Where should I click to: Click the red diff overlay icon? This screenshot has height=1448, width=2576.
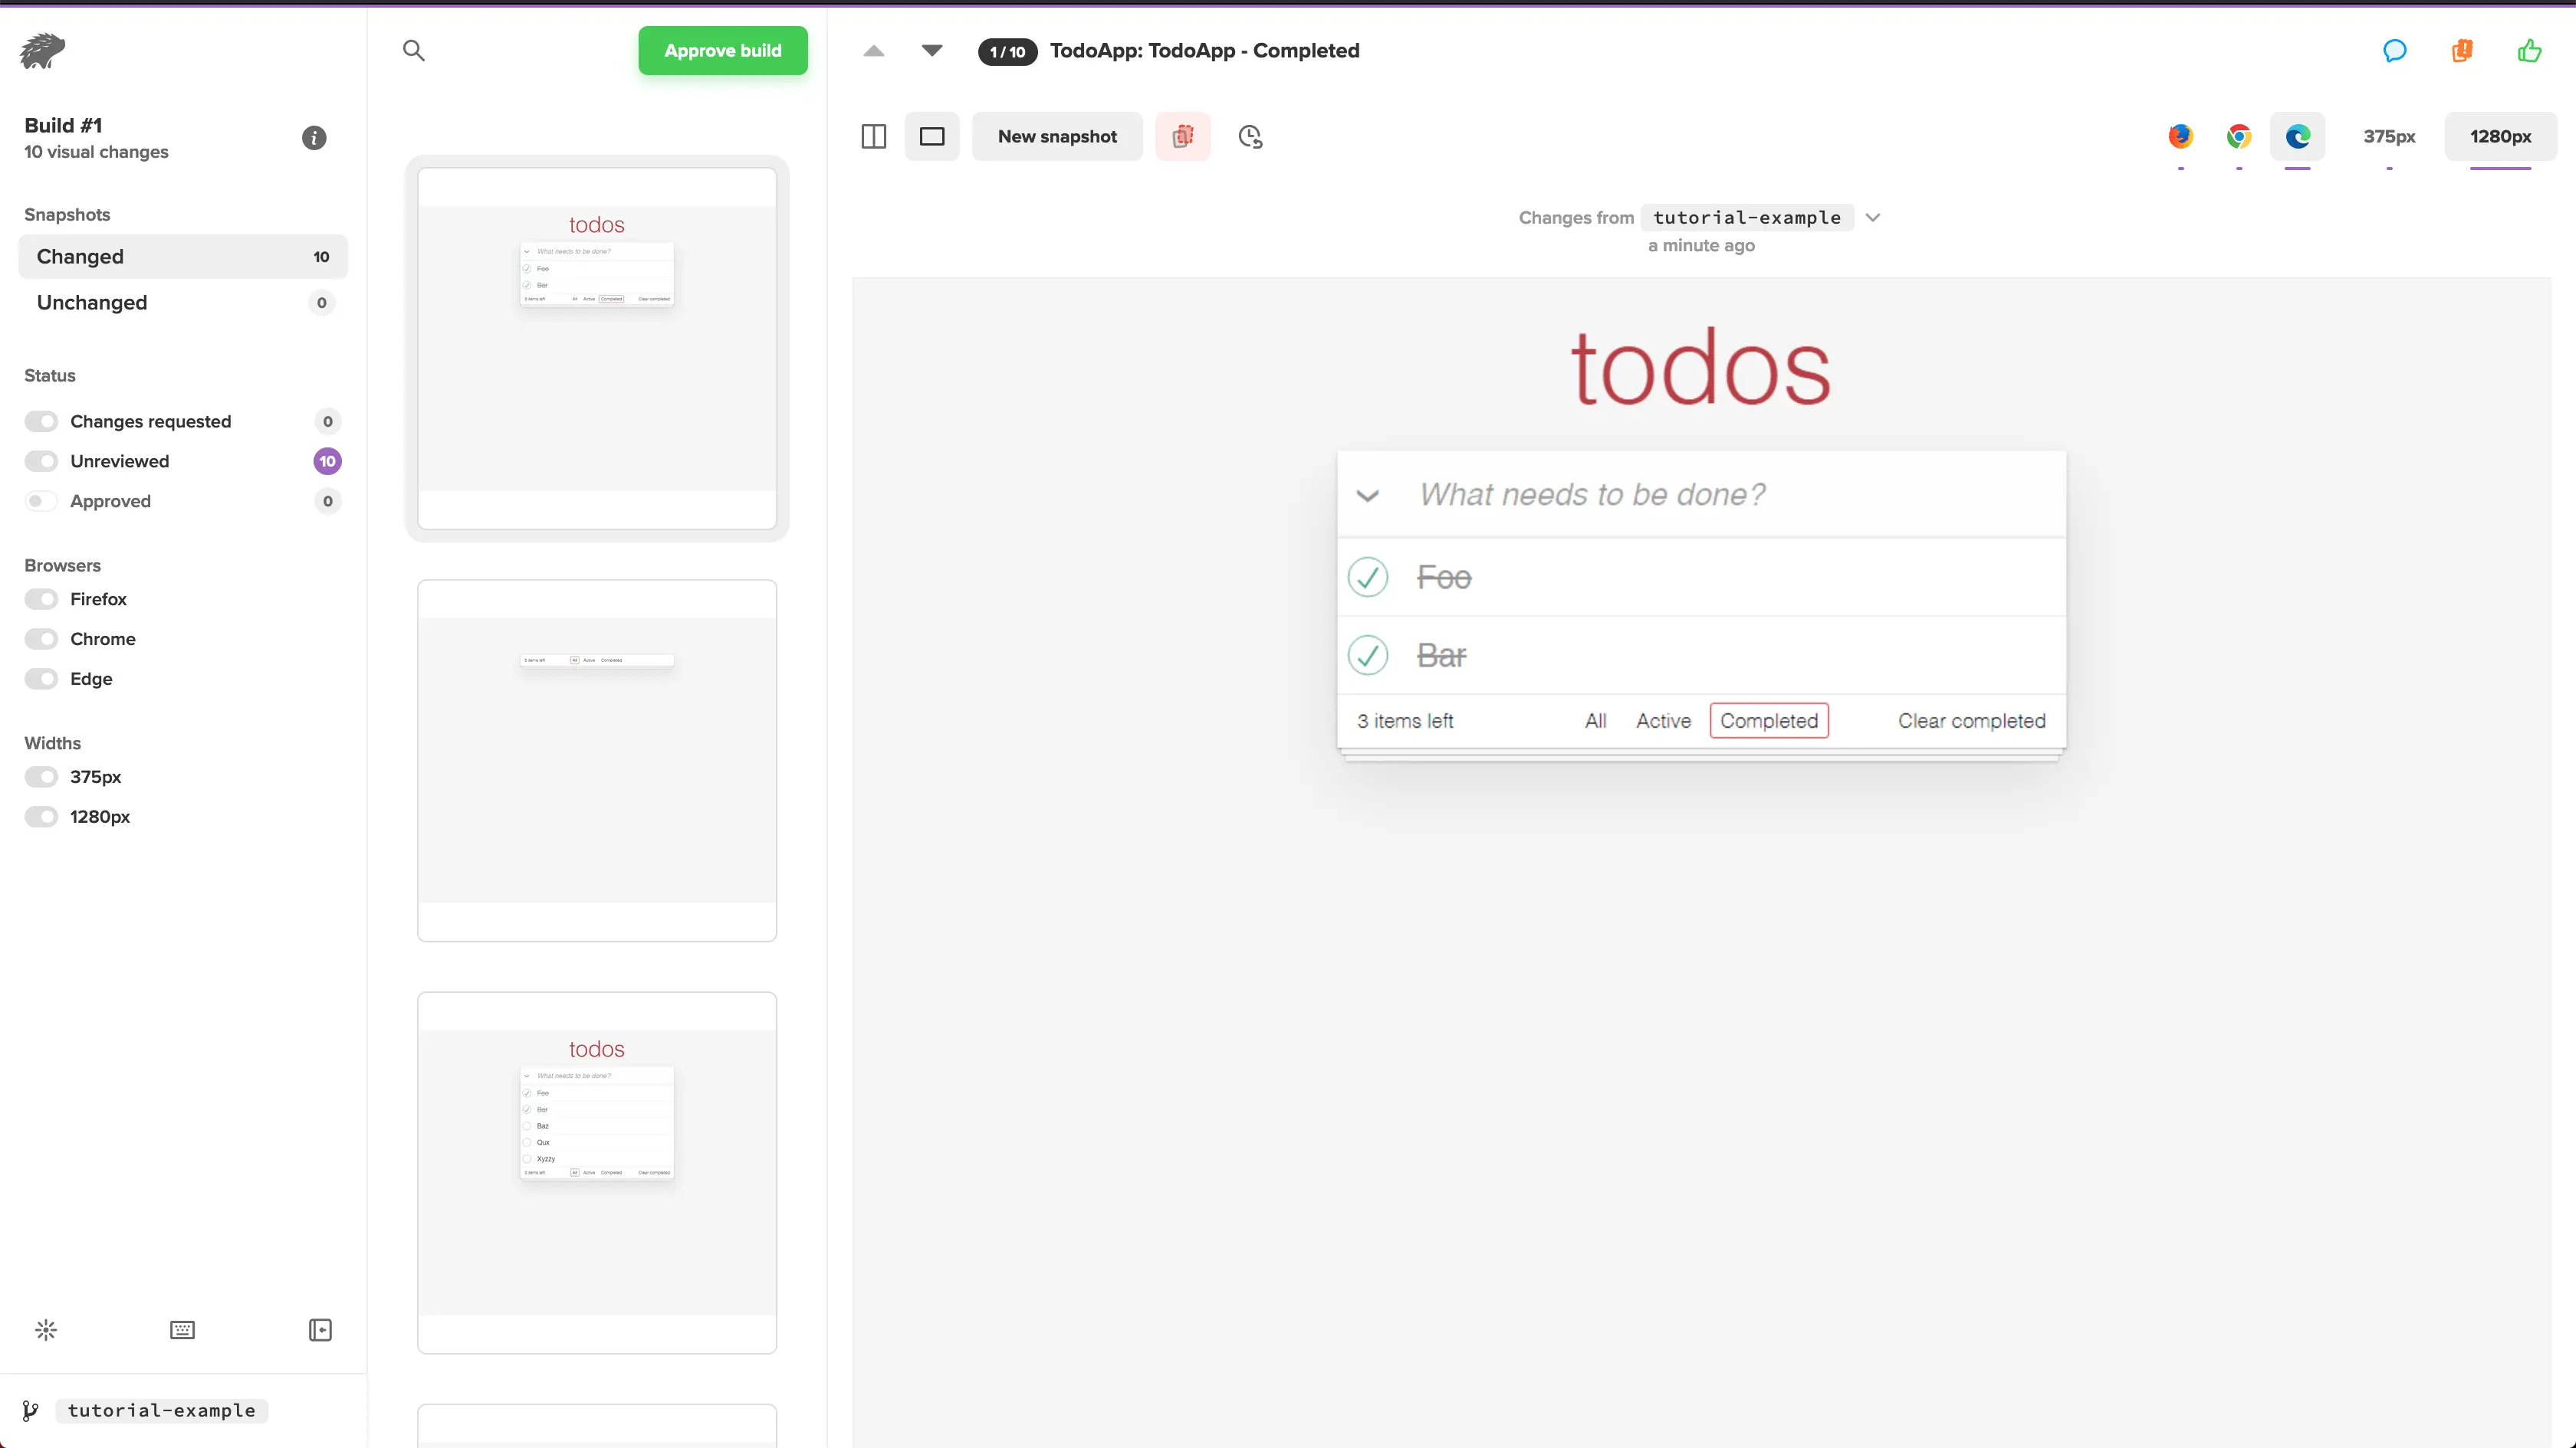1182,137
